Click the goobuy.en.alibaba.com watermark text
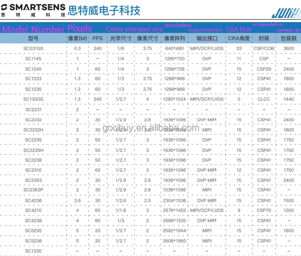 (150, 128)
